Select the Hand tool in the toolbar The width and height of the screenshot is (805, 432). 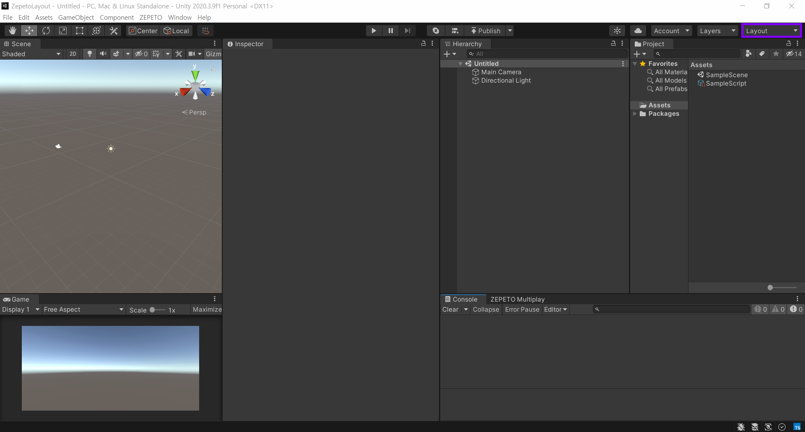tap(13, 31)
